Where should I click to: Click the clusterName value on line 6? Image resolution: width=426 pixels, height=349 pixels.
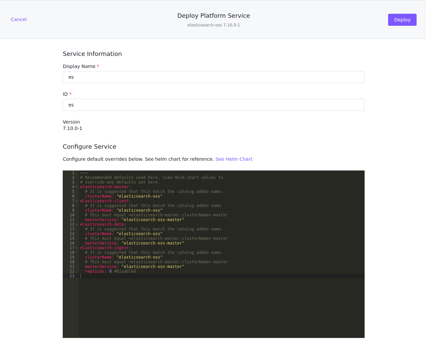(x=140, y=196)
